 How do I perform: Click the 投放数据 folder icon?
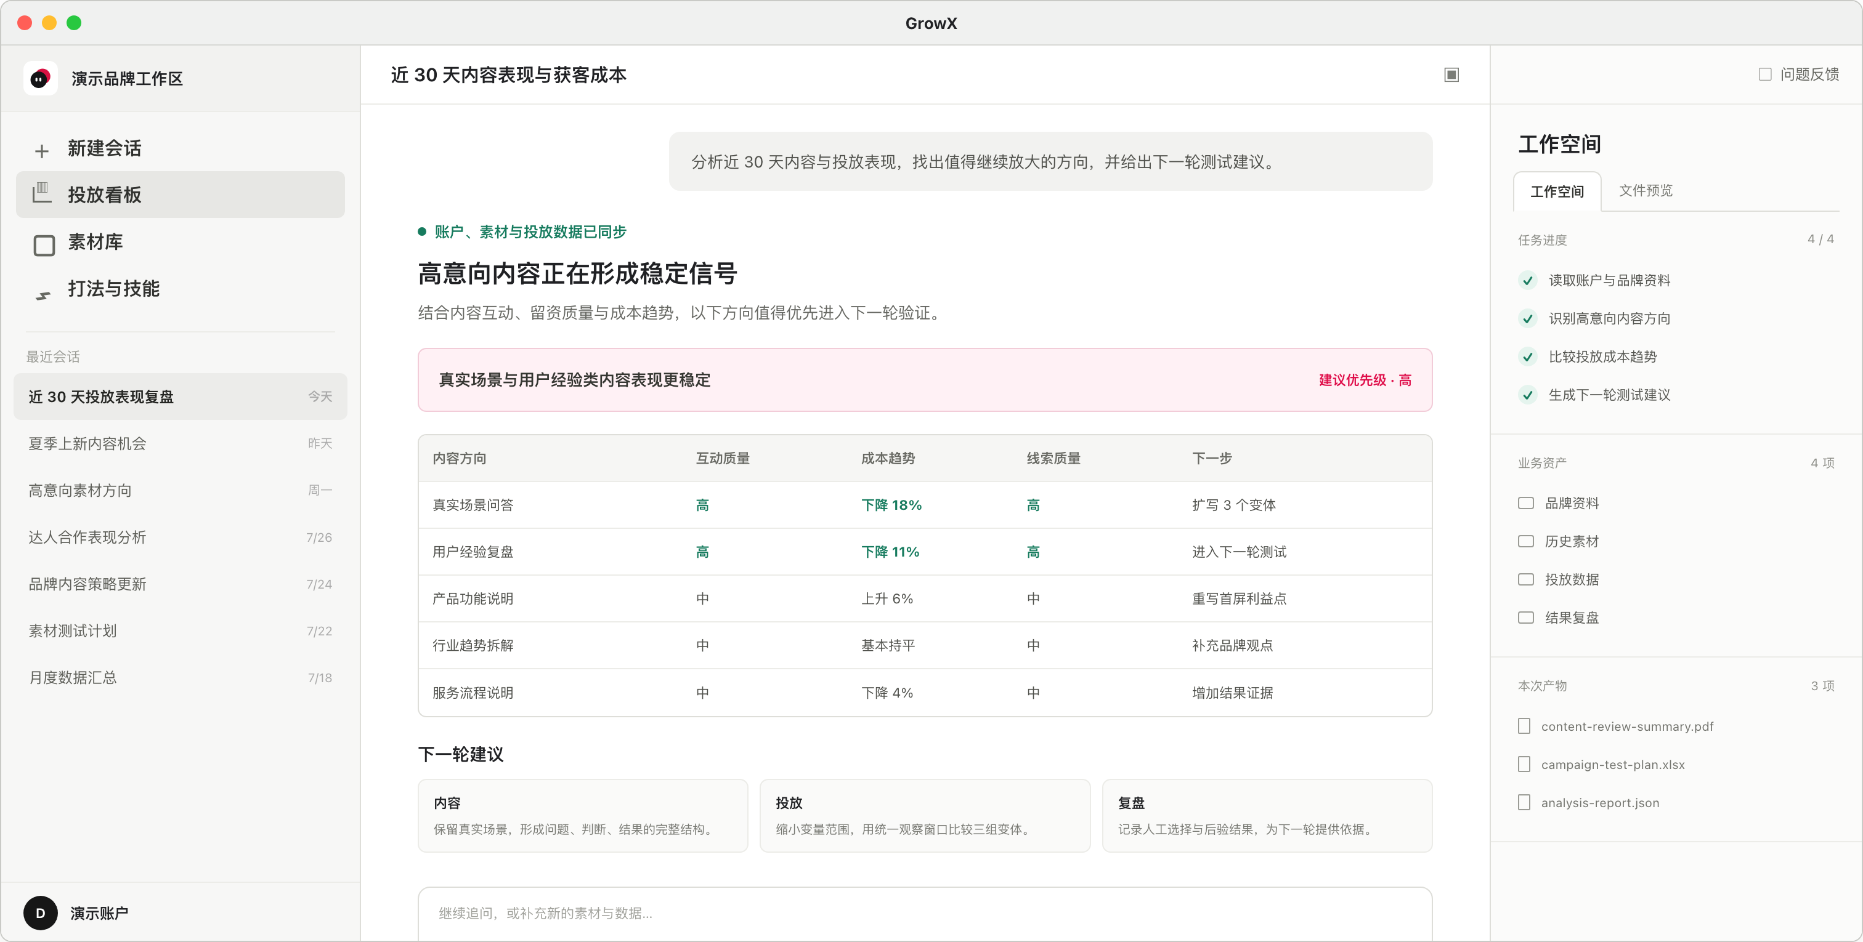pos(1526,579)
